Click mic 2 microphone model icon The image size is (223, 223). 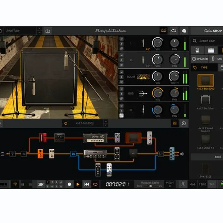(143, 60)
